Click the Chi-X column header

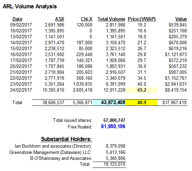click(86, 19)
